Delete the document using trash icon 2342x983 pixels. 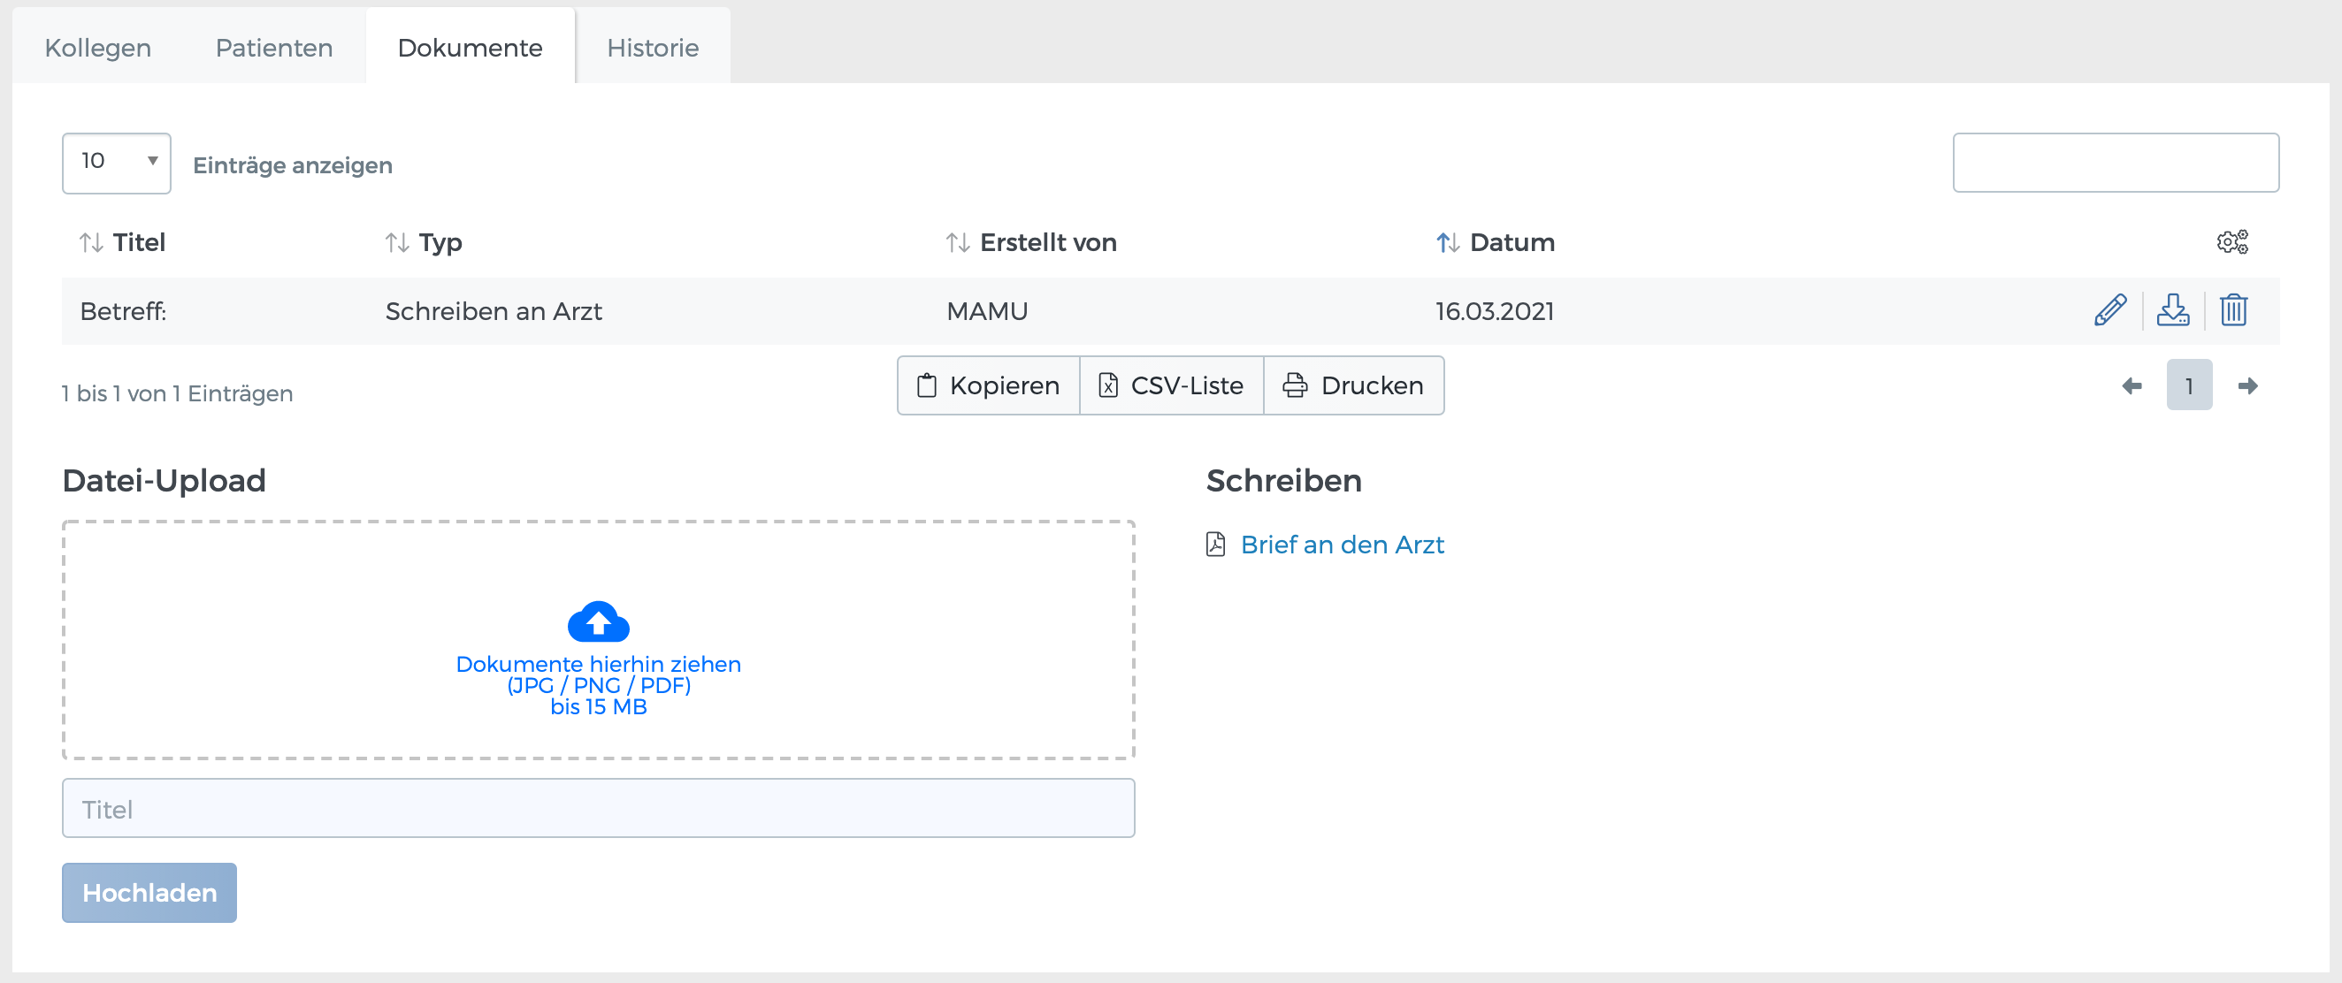(x=2233, y=310)
